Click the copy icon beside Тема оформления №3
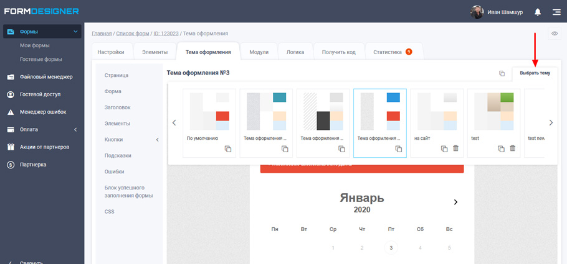Image resolution: width=567 pixels, height=264 pixels. [502, 73]
